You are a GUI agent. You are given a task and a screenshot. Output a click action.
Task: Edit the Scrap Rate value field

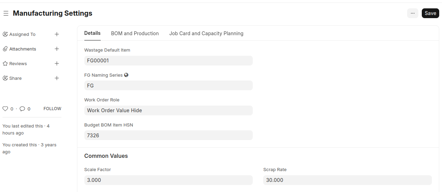tap(347, 180)
